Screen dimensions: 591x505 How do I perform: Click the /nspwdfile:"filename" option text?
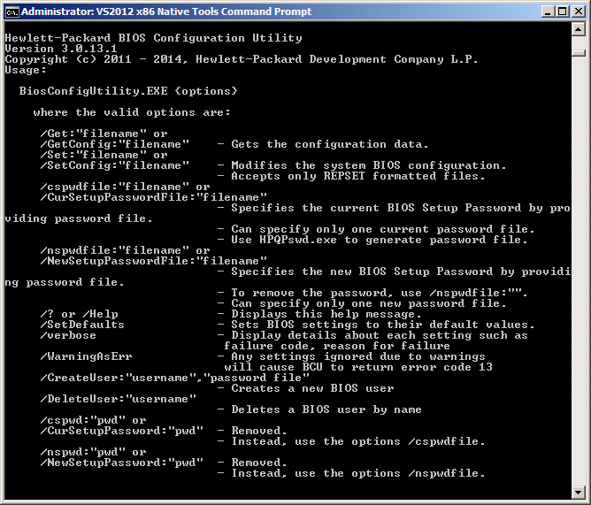click(115, 250)
